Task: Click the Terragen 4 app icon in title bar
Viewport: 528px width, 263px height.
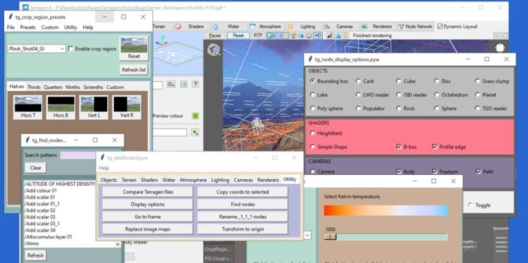Action: click(25, 7)
